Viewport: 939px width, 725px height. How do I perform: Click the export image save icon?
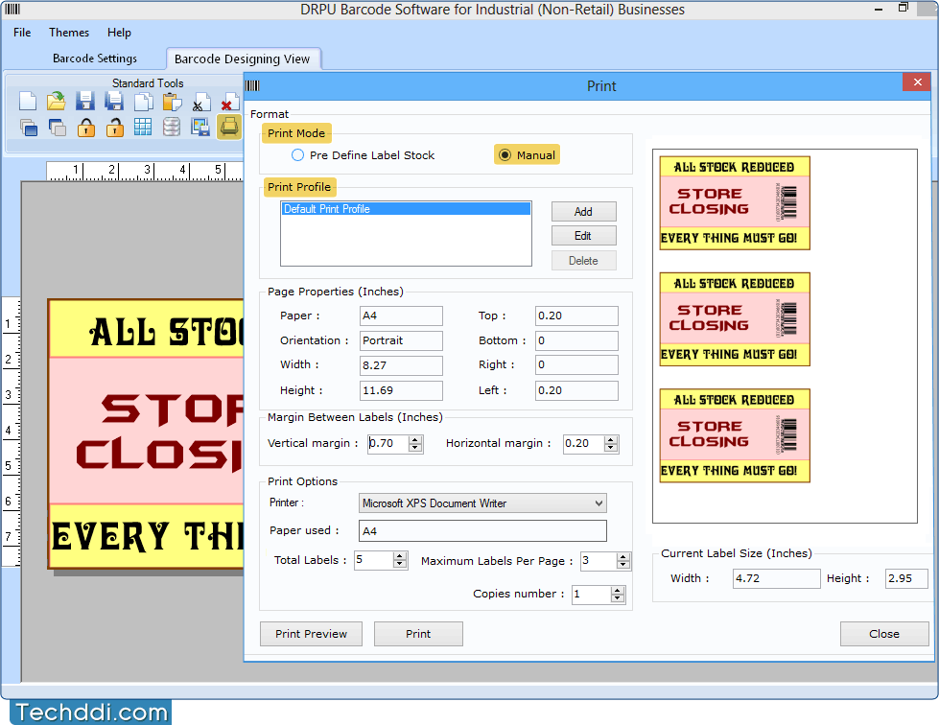[x=200, y=127]
